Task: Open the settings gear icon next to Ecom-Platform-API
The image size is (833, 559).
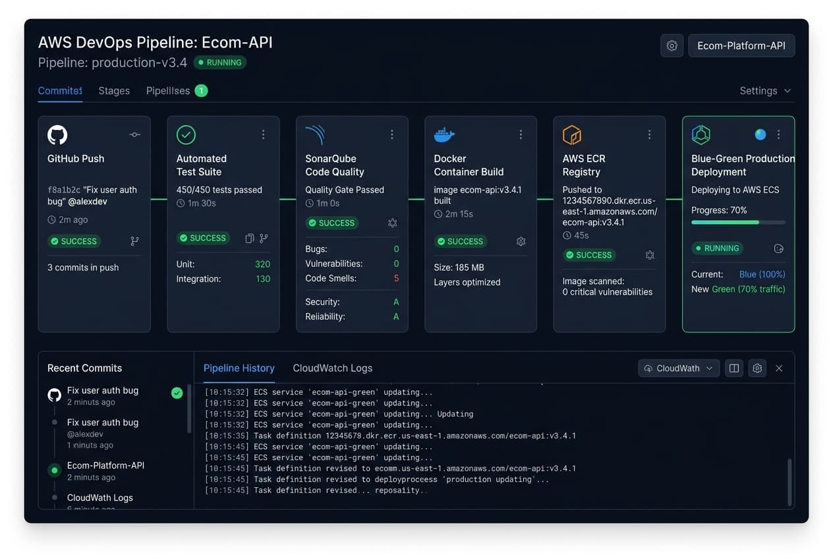Action: [672, 45]
